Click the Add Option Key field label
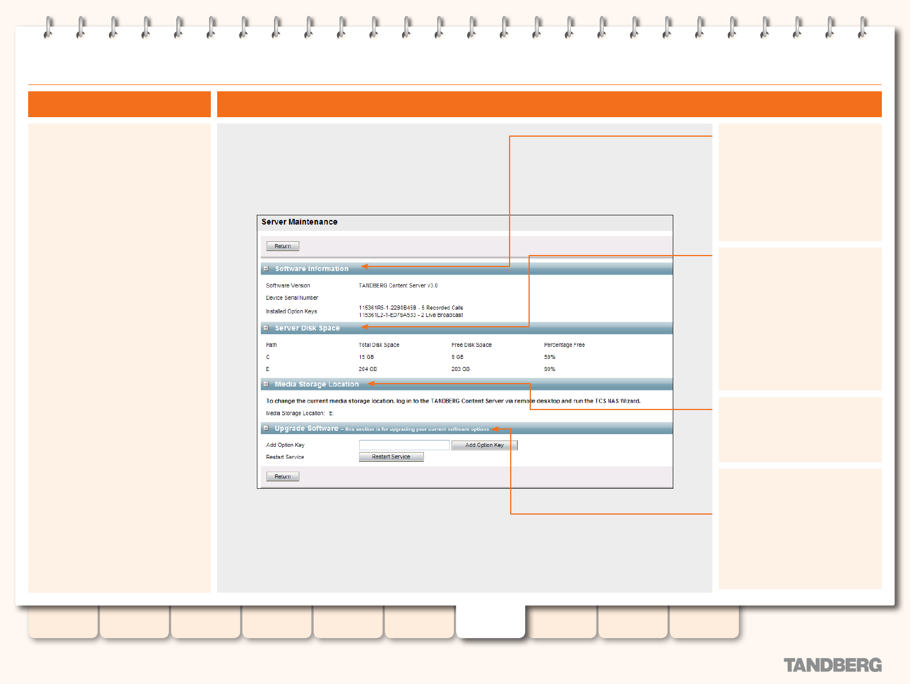Screen dimensions: 910x684 point(285,445)
